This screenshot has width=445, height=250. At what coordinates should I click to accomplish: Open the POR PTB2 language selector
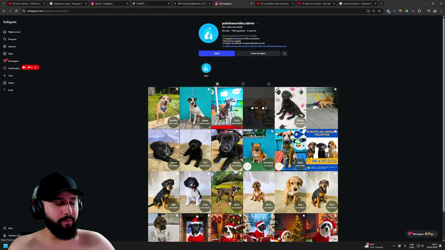coord(412,246)
